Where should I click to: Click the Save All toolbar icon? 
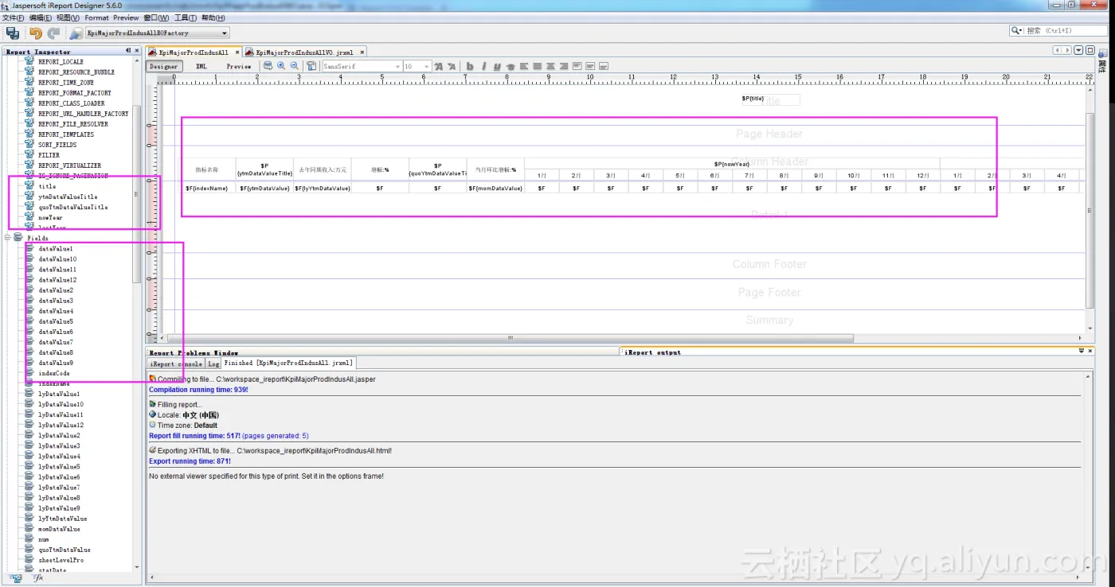(x=13, y=33)
